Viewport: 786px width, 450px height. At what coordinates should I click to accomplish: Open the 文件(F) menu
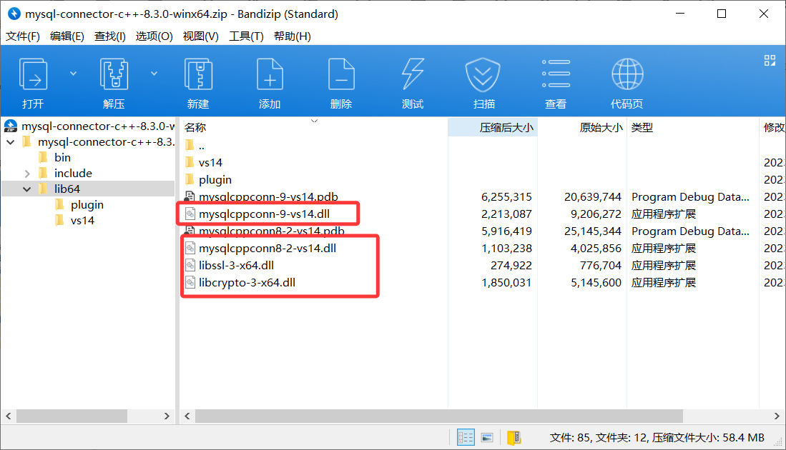click(x=23, y=36)
